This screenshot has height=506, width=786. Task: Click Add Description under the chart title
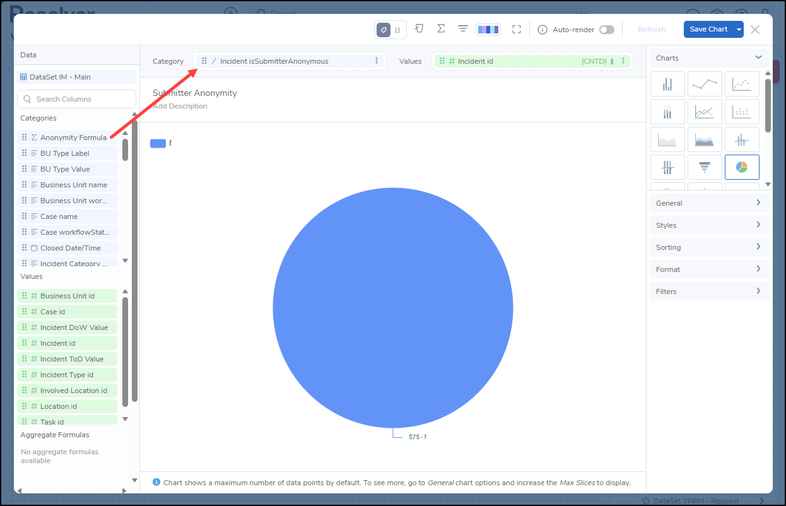coord(180,106)
